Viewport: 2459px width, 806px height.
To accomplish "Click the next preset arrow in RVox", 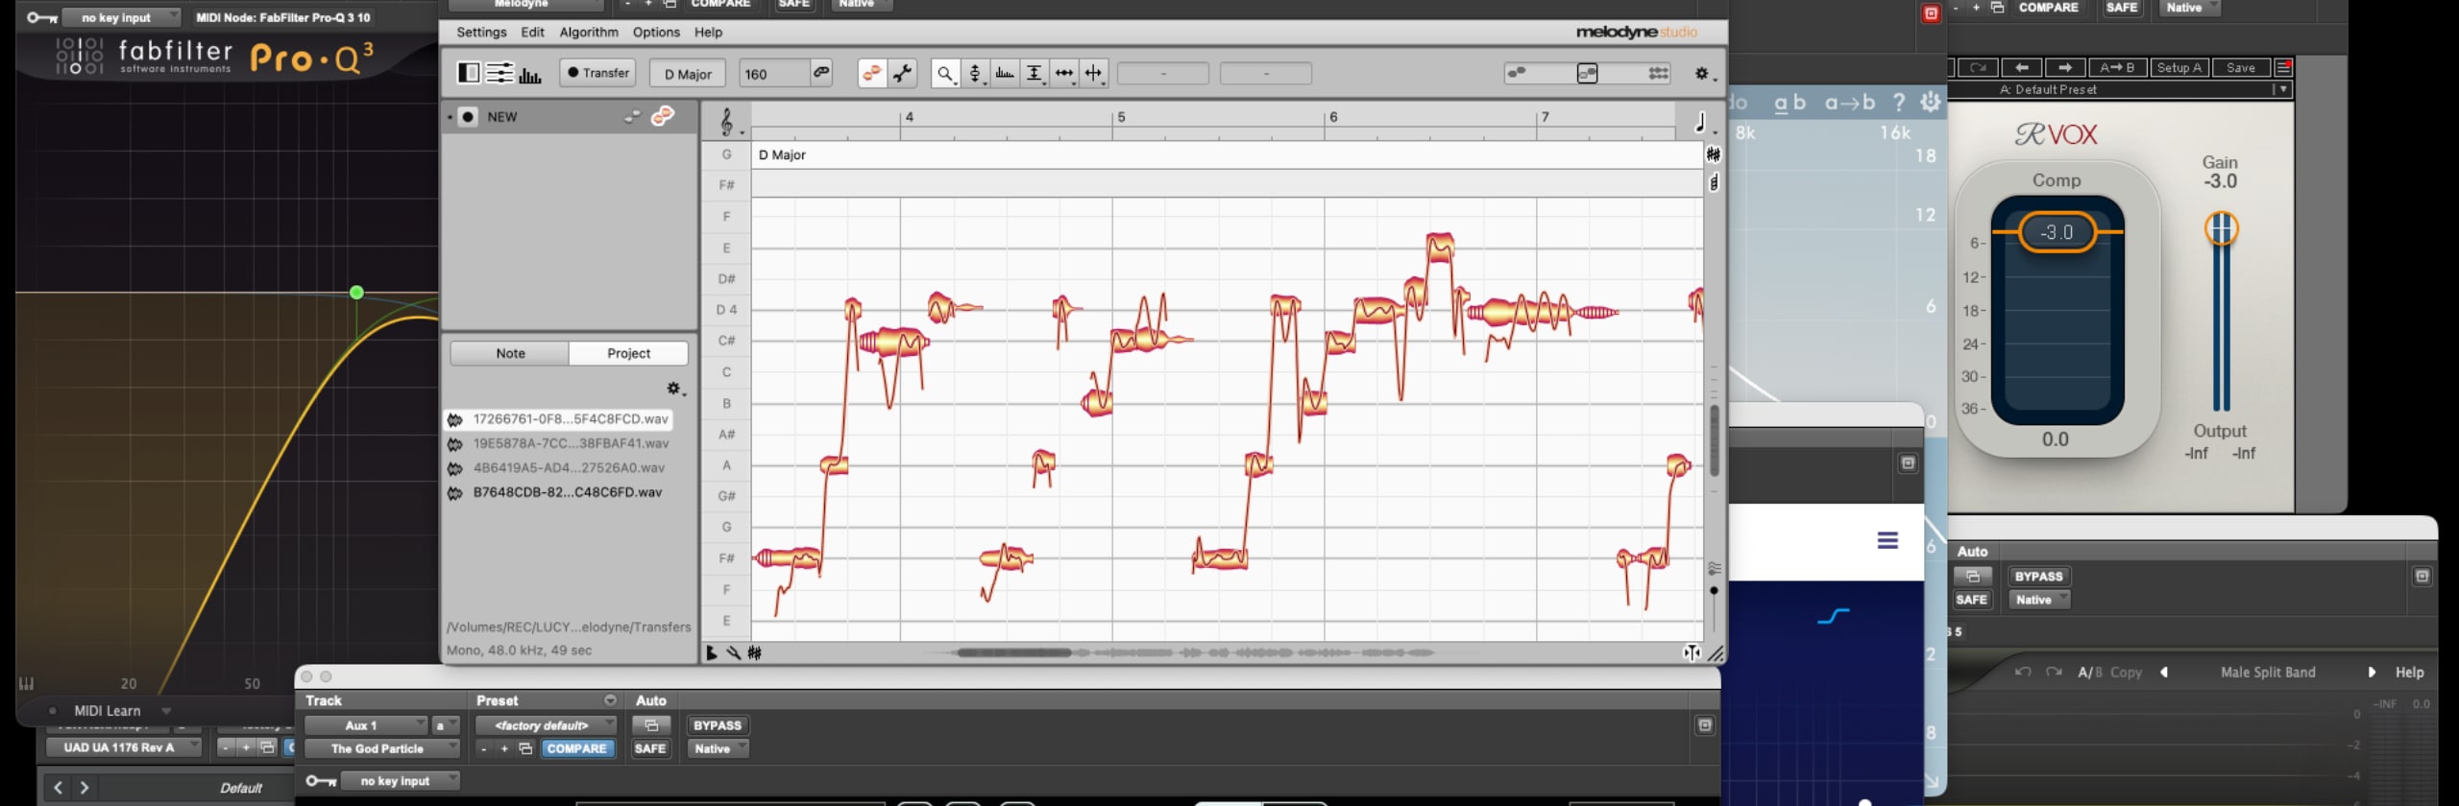I will [2065, 67].
